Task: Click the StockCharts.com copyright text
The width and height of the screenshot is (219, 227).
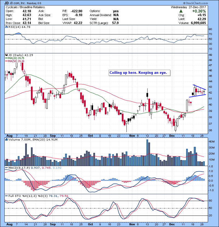Action: point(195,3)
